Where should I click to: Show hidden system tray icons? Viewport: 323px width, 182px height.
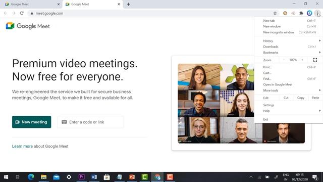(x=251, y=177)
